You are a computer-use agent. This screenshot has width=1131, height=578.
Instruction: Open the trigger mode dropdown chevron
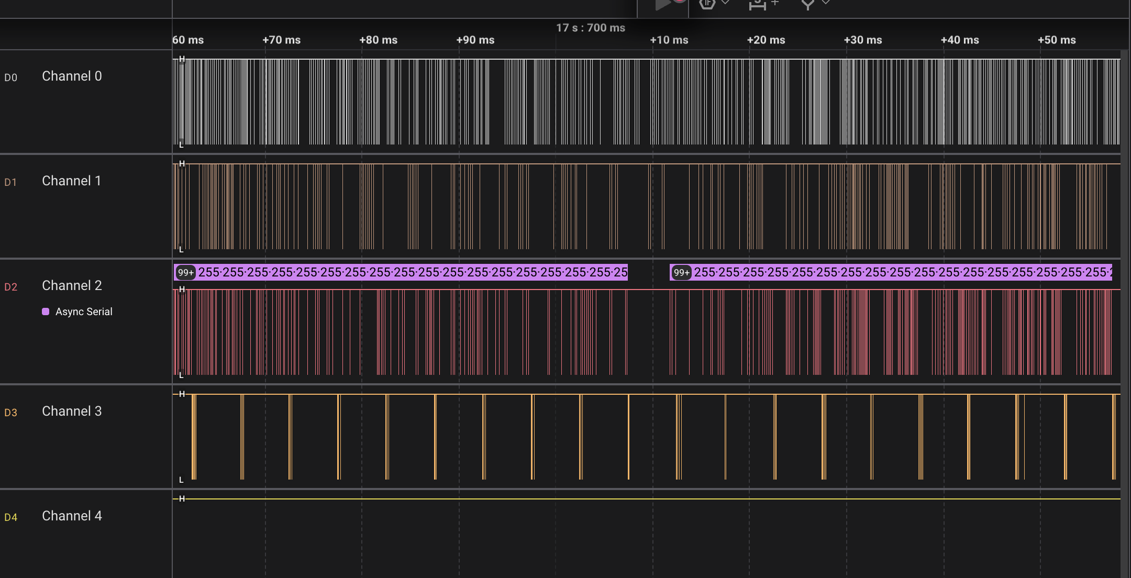(x=726, y=3)
